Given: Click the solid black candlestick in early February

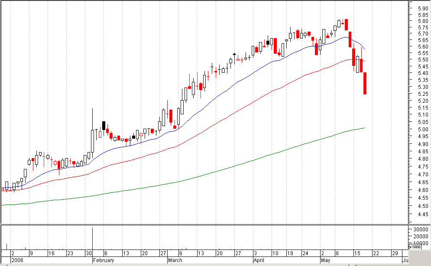Looking at the screenshot, I should (104, 126).
